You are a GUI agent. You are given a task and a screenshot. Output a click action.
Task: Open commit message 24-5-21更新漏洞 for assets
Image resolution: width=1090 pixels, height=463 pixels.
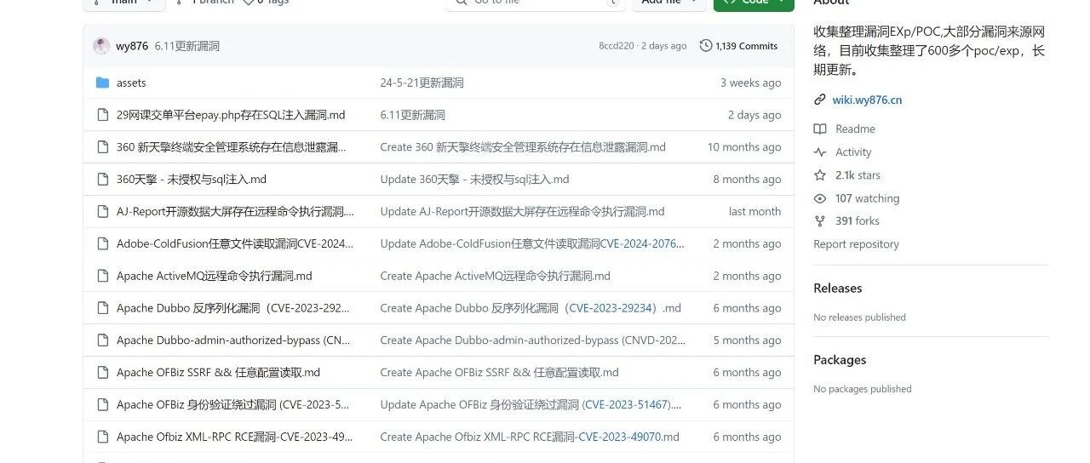tap(422, 83)
